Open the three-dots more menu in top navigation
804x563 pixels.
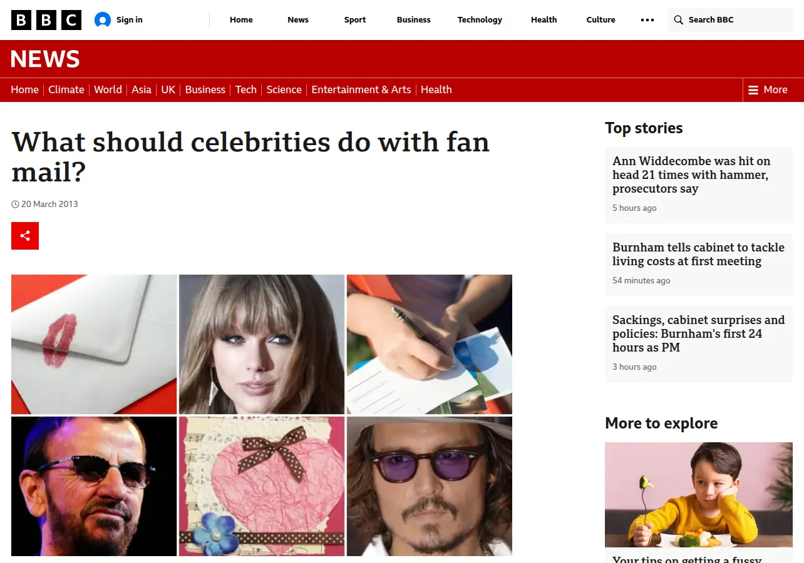[x=647, y=20]
